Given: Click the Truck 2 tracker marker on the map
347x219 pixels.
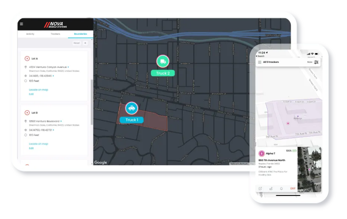Looking at the screenshot, I should click(x=163, y=61).
